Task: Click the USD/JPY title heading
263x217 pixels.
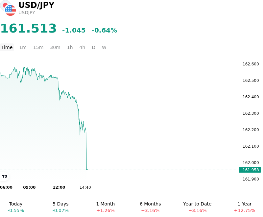Action: [x=36, y=5]
